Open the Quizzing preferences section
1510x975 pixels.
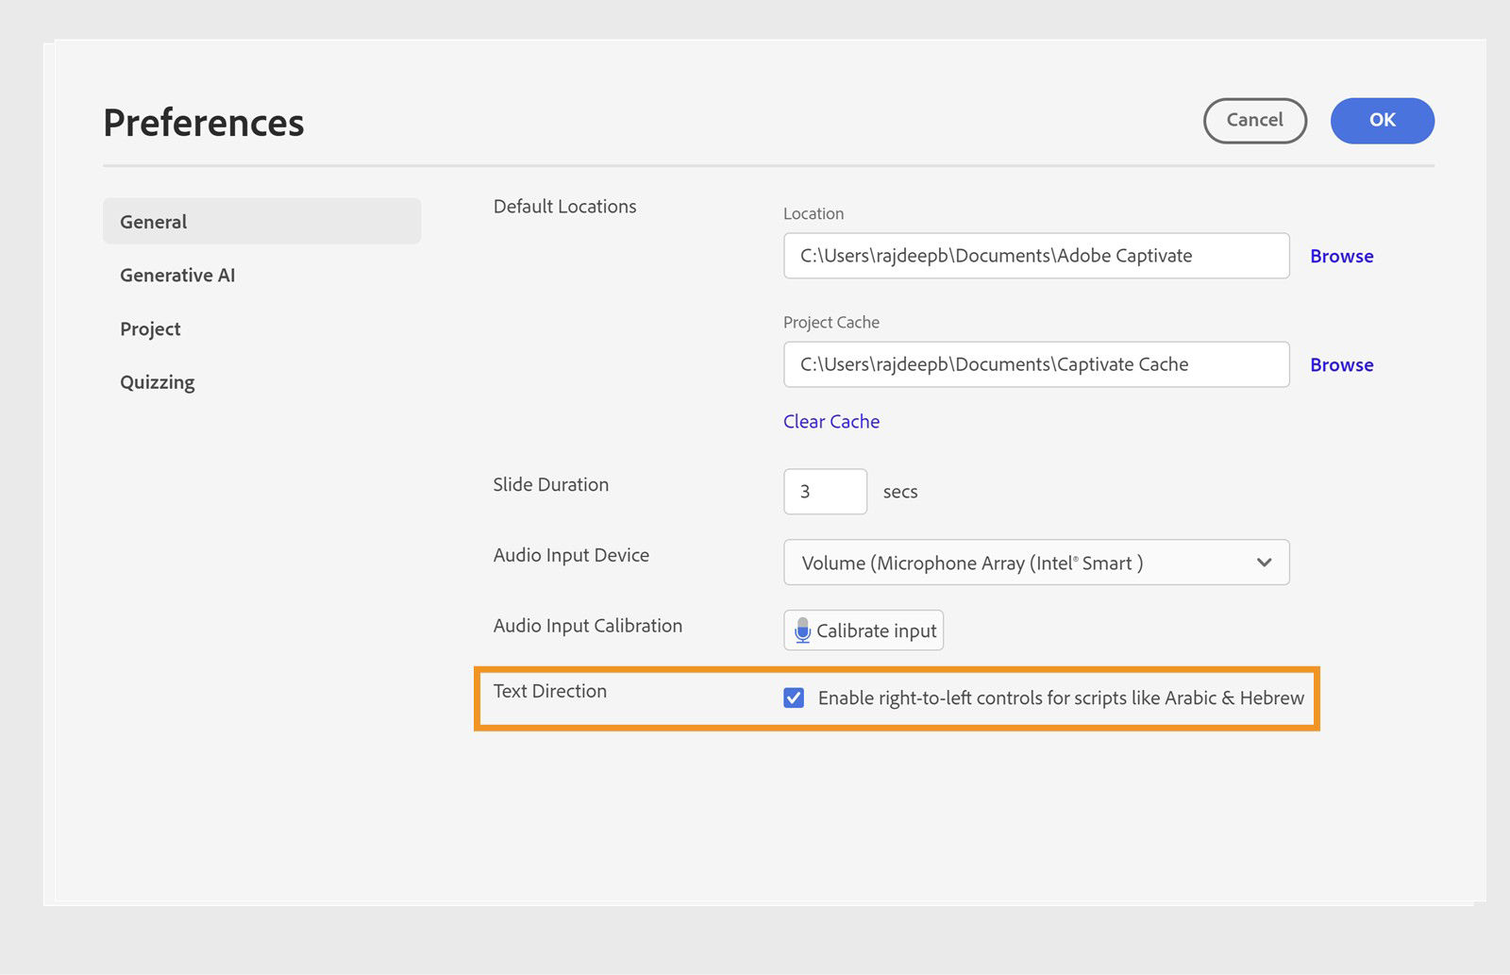click(x=157, y=381)
